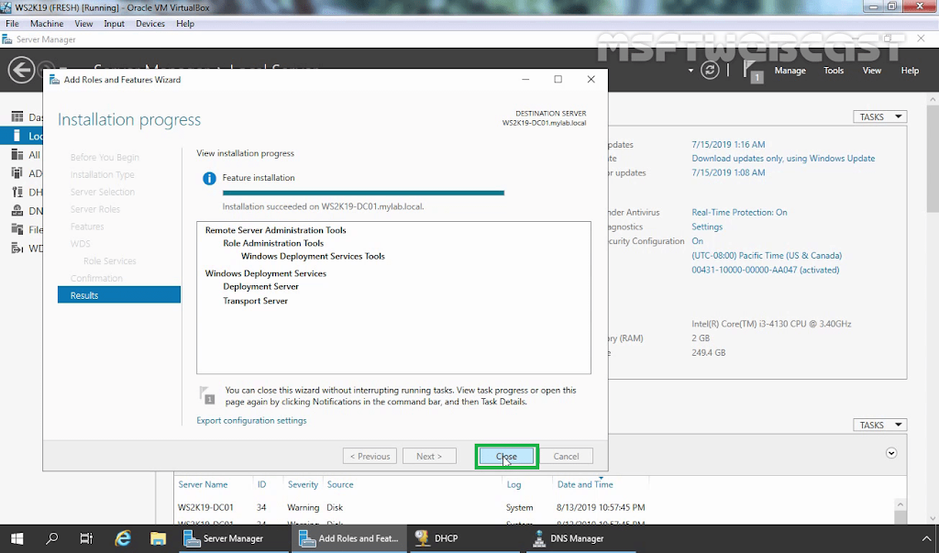
Task: Open the Server Manager View menu
Action: 872,70
